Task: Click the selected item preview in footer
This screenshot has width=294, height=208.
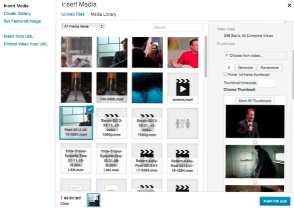Action: pyautogui.click(x=94, y=200)
